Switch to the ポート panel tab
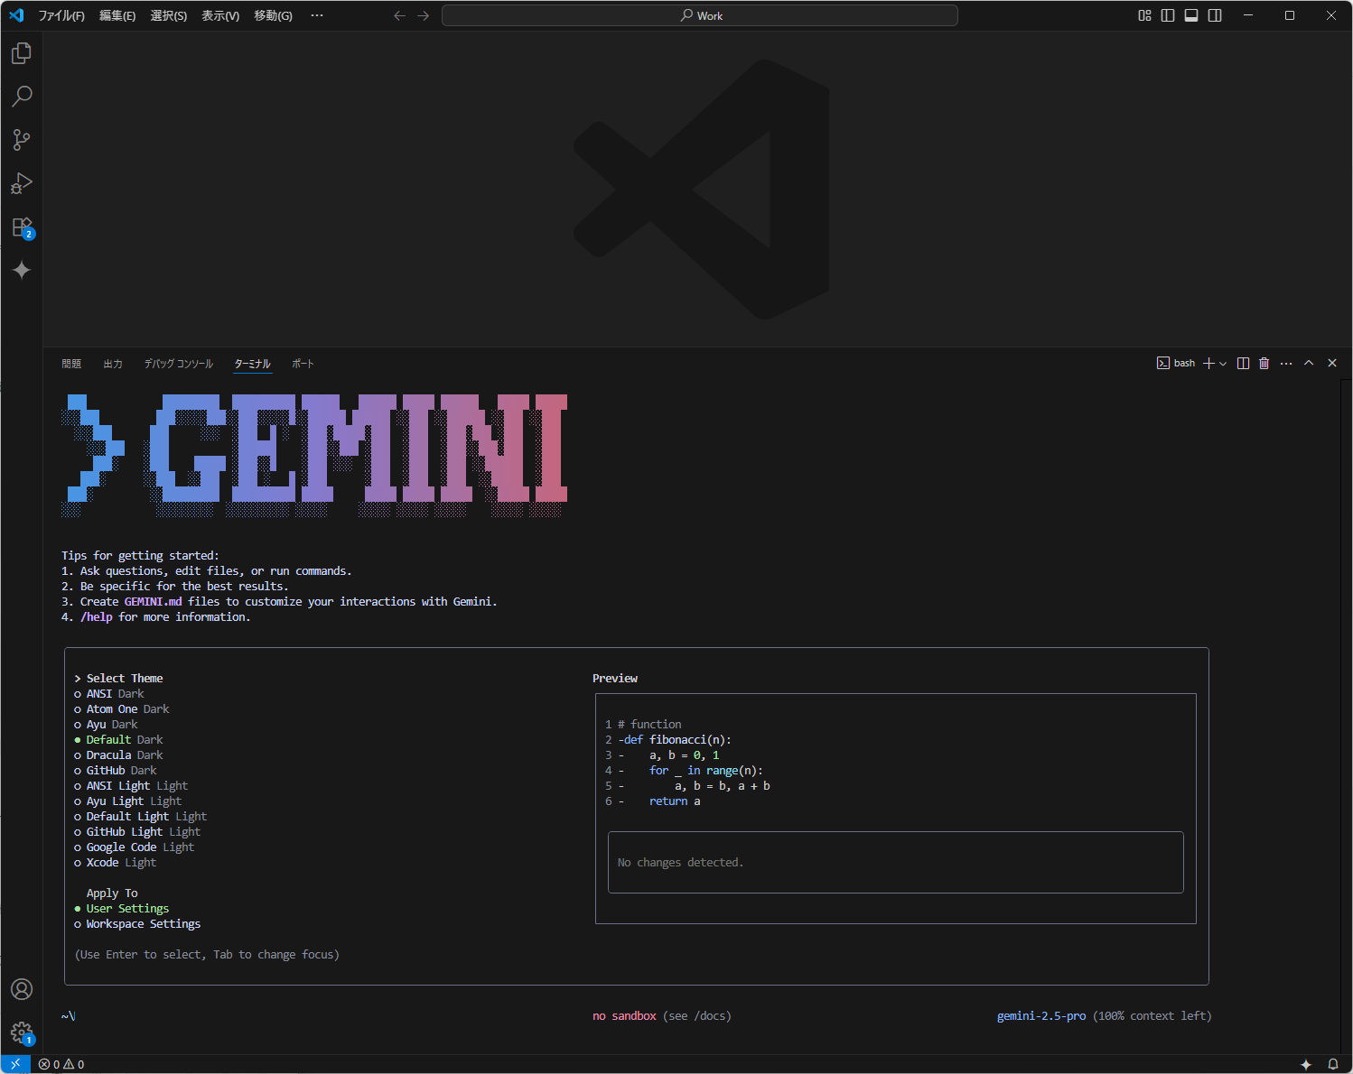The height and width of the screenshot is (1074, 1353). tap(303, 364)
